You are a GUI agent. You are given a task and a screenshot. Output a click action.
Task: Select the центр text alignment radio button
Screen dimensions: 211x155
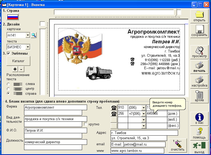pyautogui.click(x=8, y=89)
